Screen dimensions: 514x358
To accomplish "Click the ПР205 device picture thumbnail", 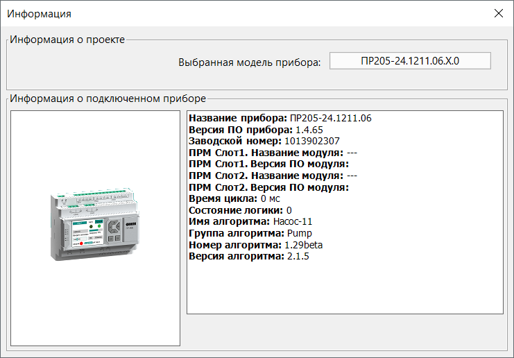I will point(95,225).
